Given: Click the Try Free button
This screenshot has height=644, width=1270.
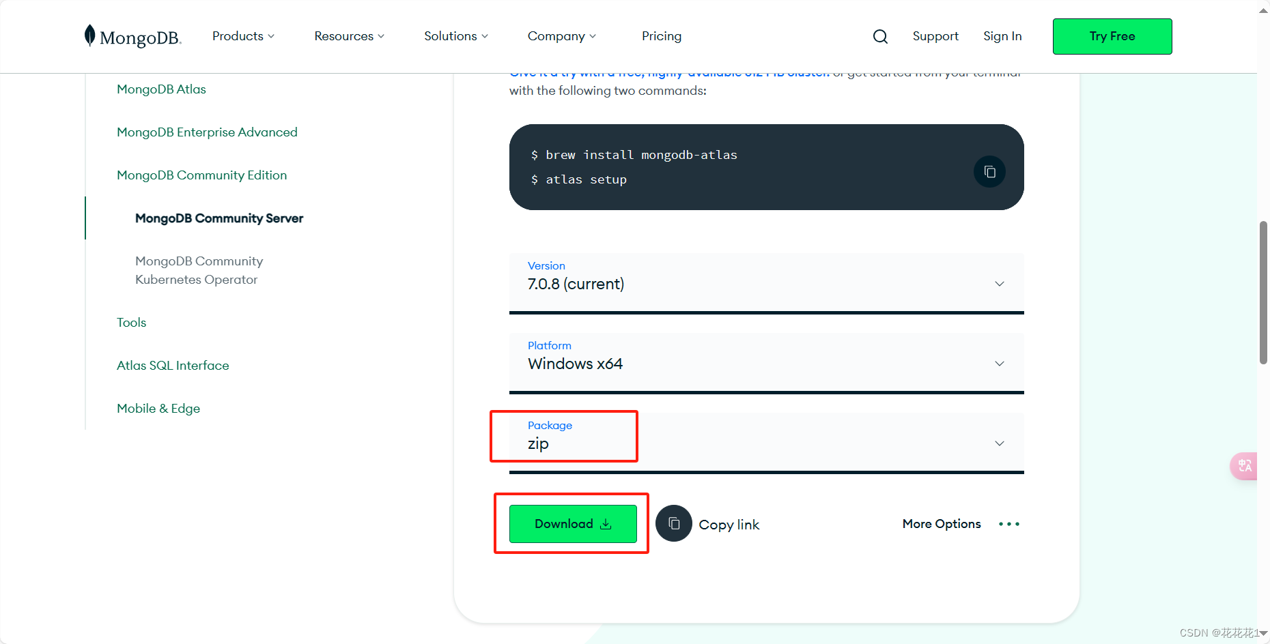Looking at the screenshot, I should coord(1112,36).
